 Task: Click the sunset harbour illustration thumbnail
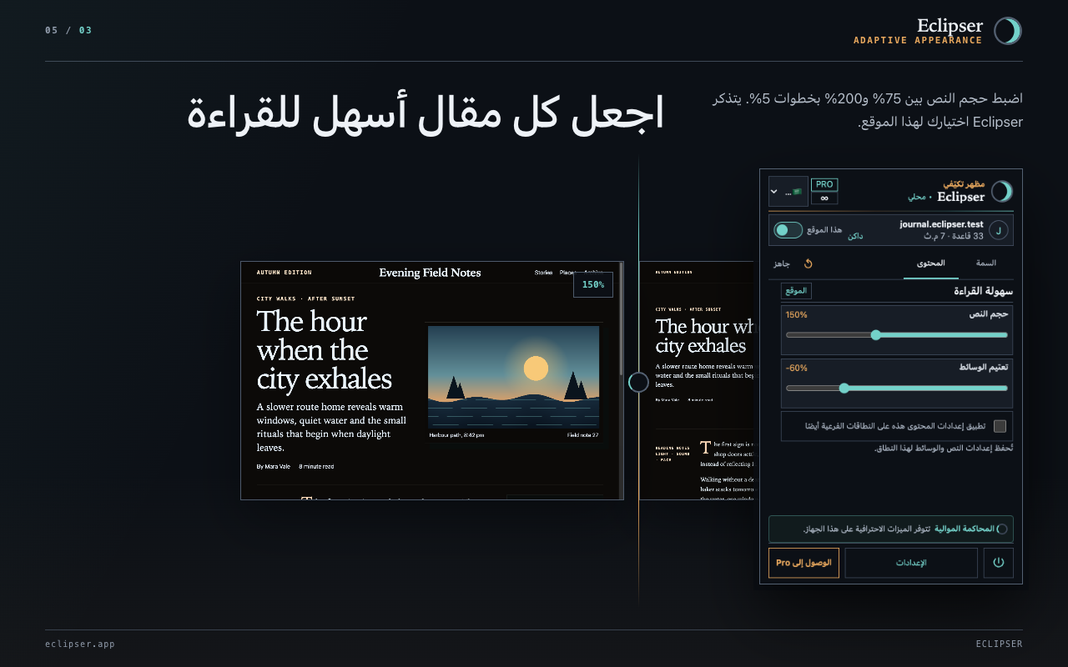513,377
